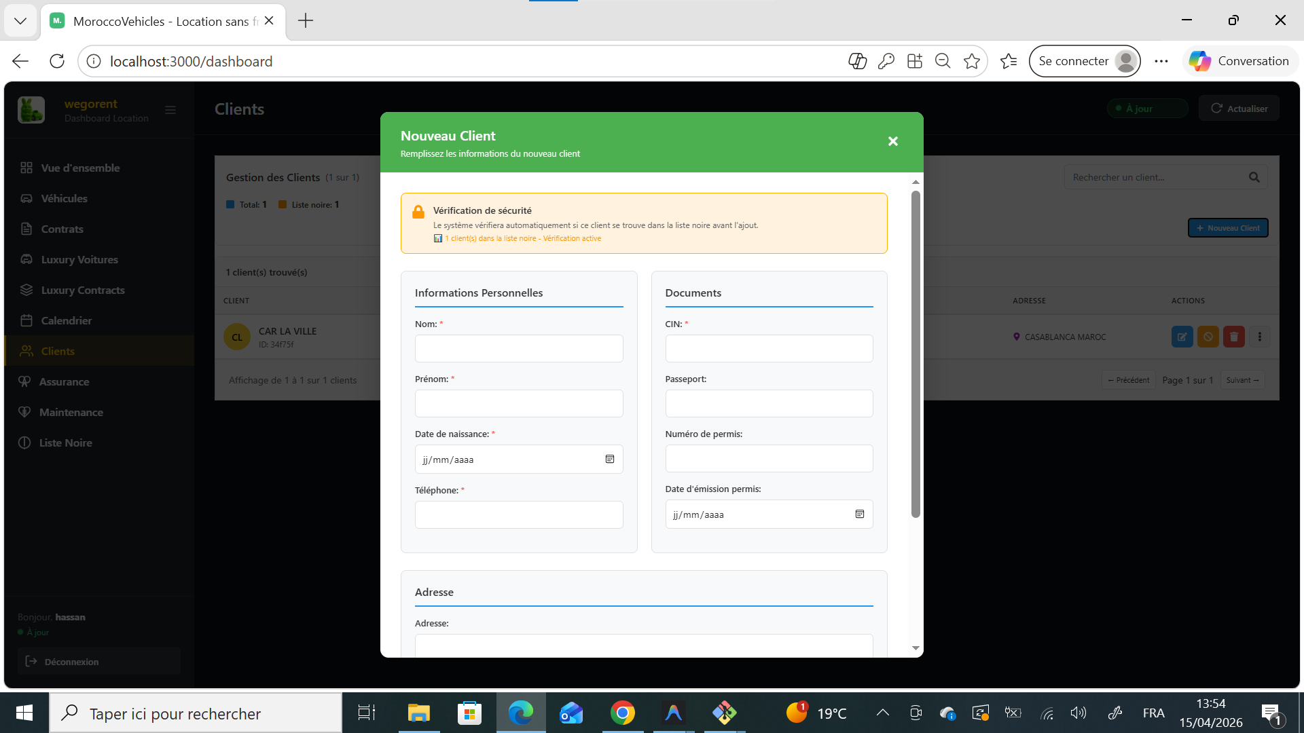Open Google Chrome from the taskbar
1304x733 pixels.
click(622, 713)
